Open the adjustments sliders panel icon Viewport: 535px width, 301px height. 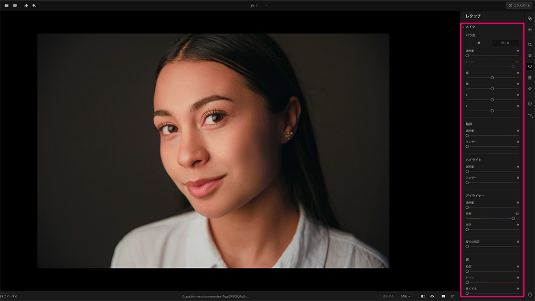point(530,55)
